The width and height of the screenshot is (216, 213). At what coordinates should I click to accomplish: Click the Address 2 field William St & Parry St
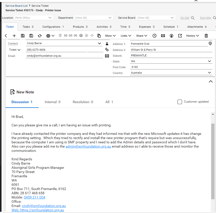point(171,50)
